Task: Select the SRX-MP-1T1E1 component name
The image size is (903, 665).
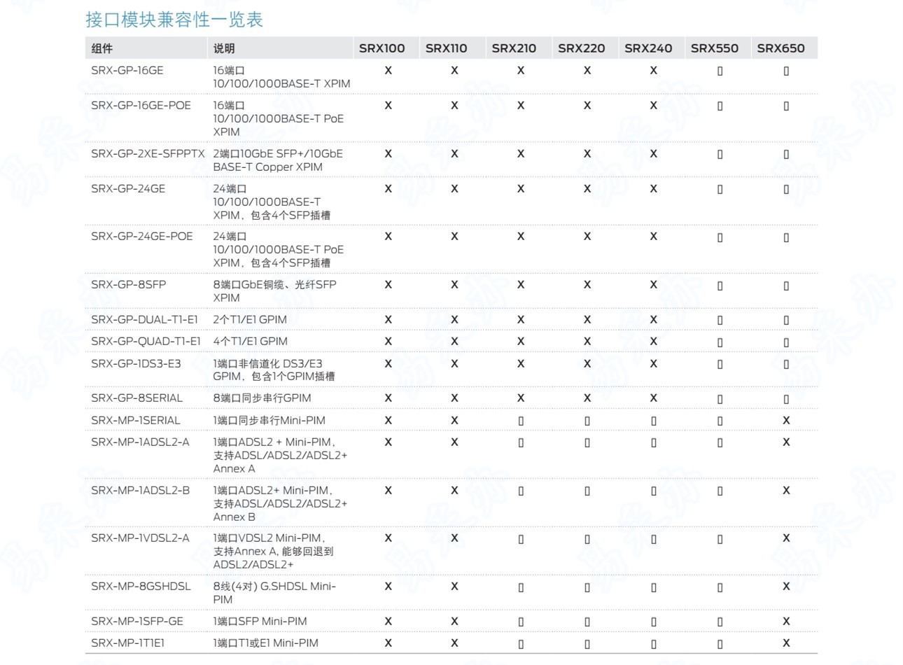Action: 128,643
